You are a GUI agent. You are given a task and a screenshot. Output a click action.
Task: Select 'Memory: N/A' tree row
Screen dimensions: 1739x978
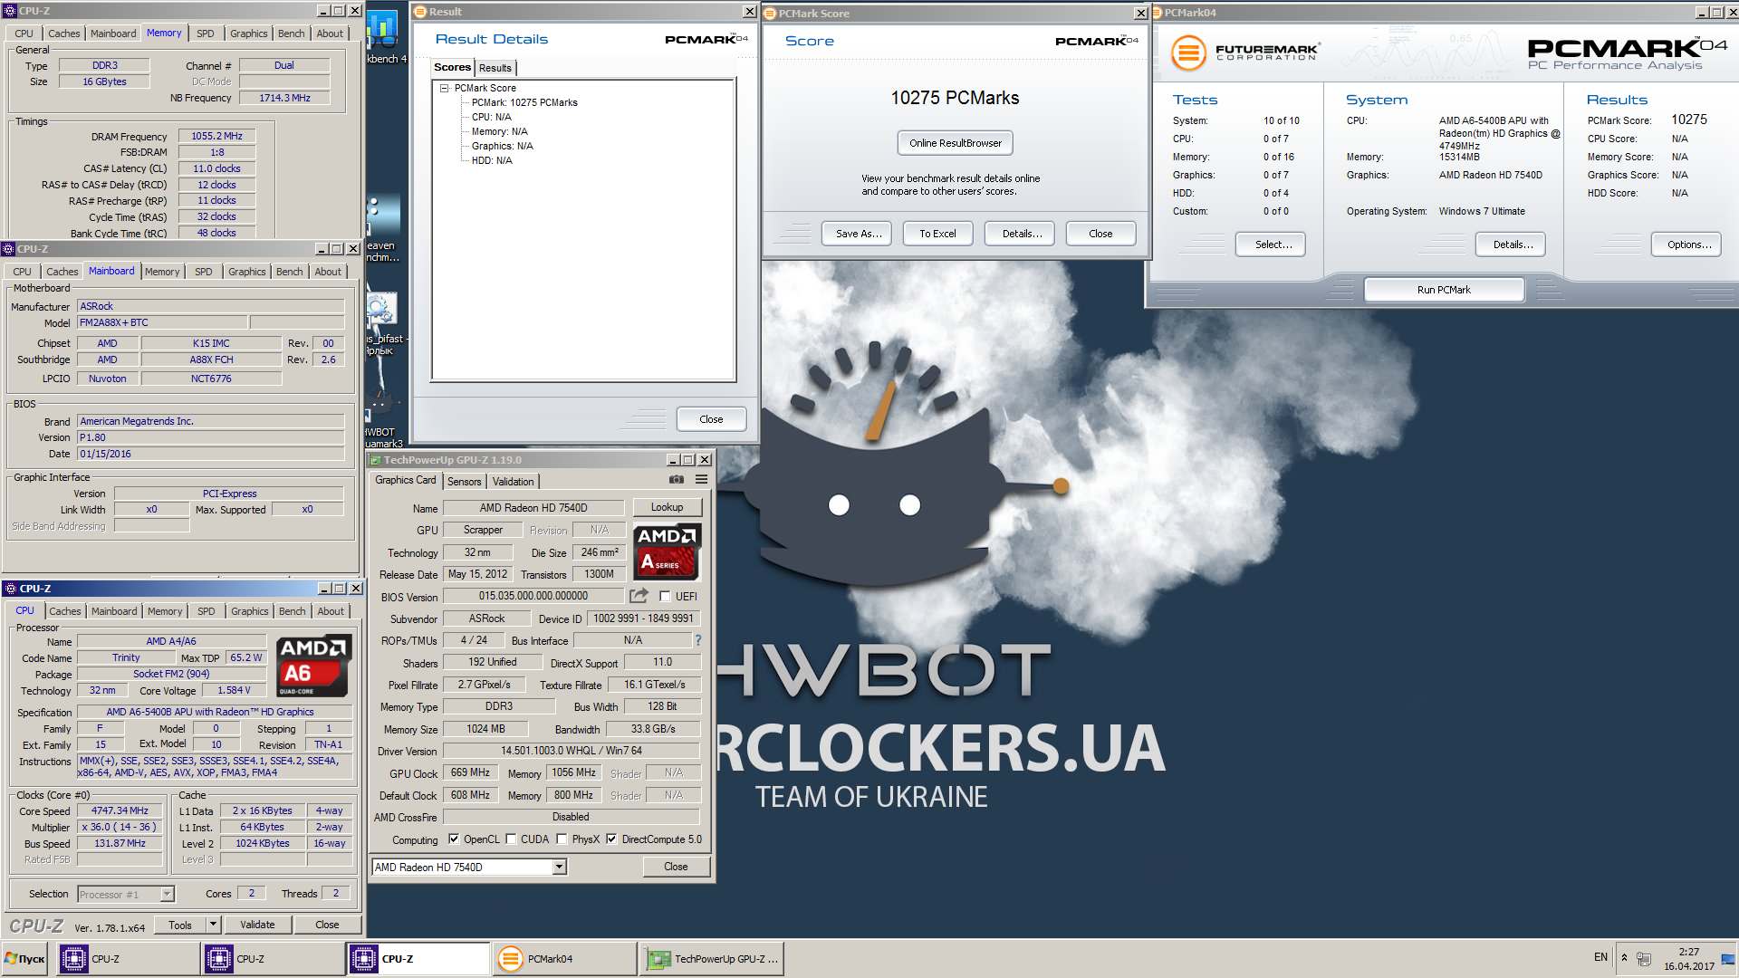coord(499,131)
